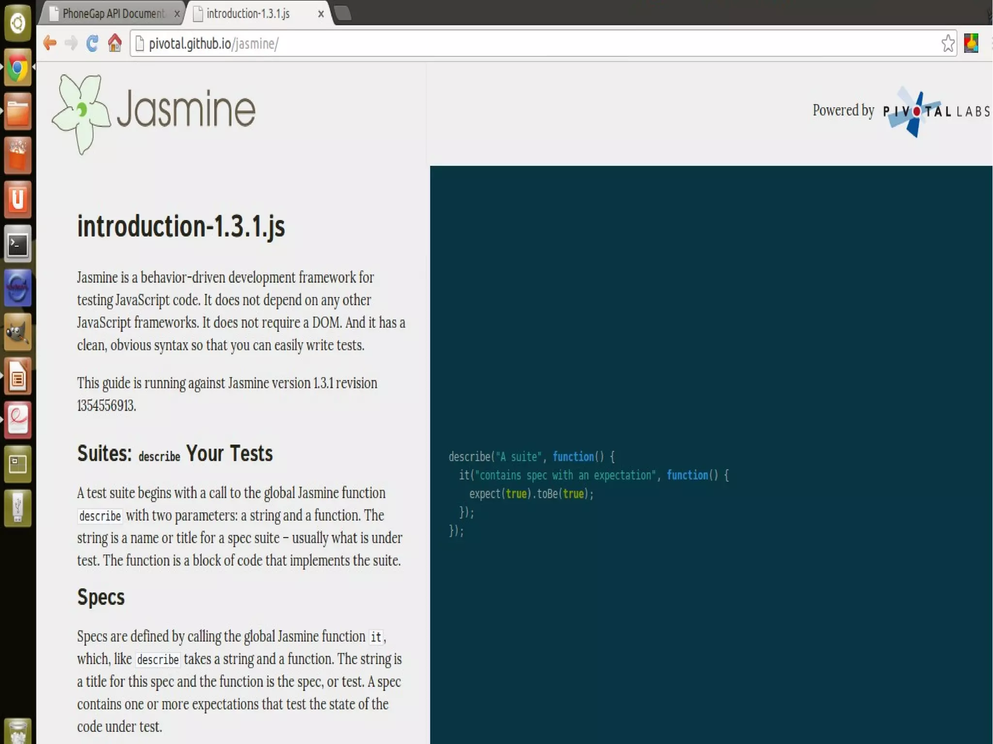Viewport: 993px width, 744px height.
Task: Bookmark the page with the star icon
Action: tap(948, 44)
